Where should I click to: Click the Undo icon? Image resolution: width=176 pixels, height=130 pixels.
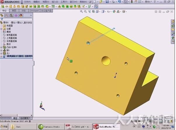(x=119, y=2)
